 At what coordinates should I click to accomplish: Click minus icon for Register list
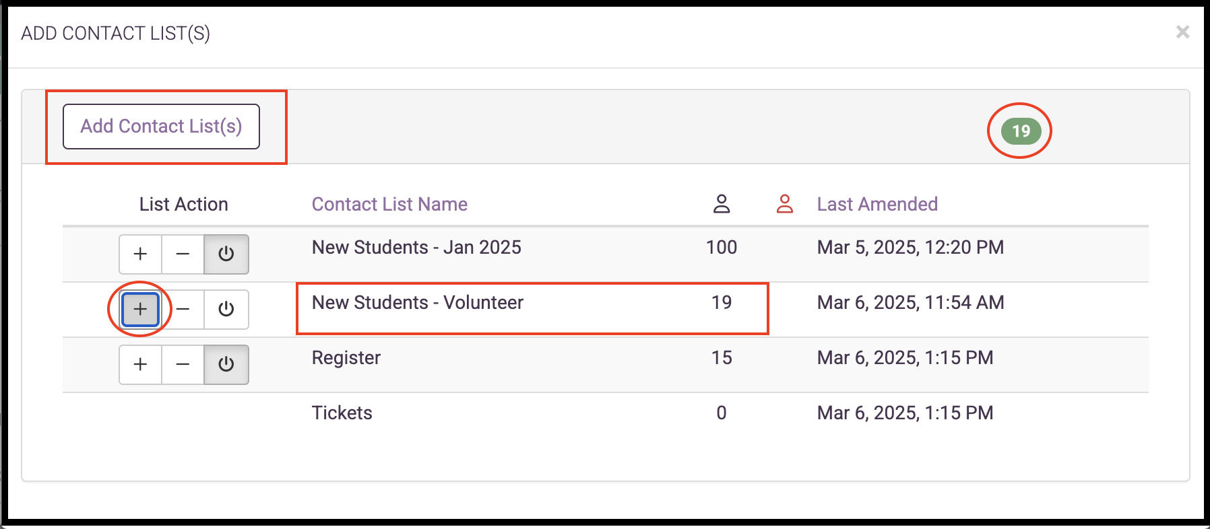pyautogui.click(x=183, y=365)
